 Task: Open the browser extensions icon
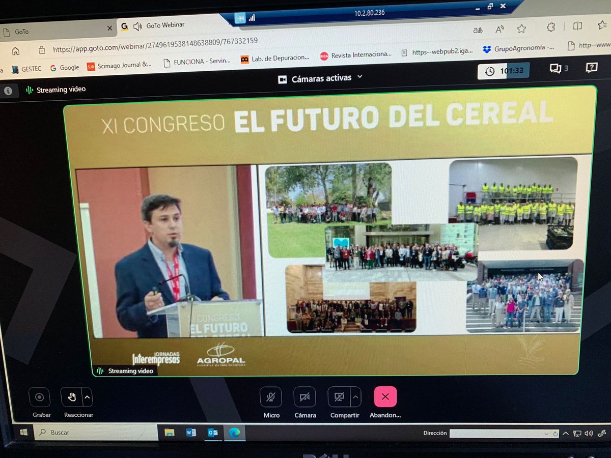click(550, 27)
